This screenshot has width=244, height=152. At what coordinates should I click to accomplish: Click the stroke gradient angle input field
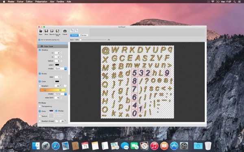[57, 86]
